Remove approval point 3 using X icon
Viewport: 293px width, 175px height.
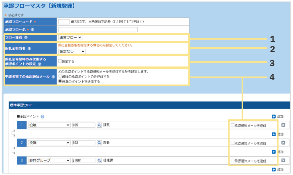283,160
